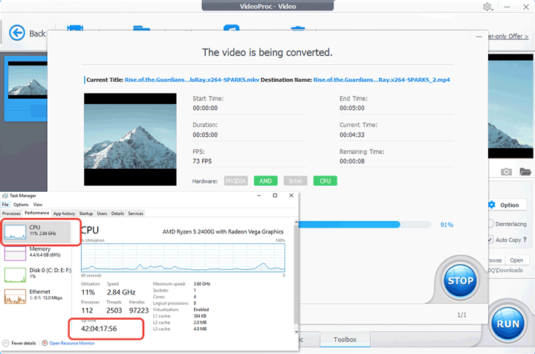Click the snapshot camera icon
This screenshot has height=354, width=535.
pos(506,172)
